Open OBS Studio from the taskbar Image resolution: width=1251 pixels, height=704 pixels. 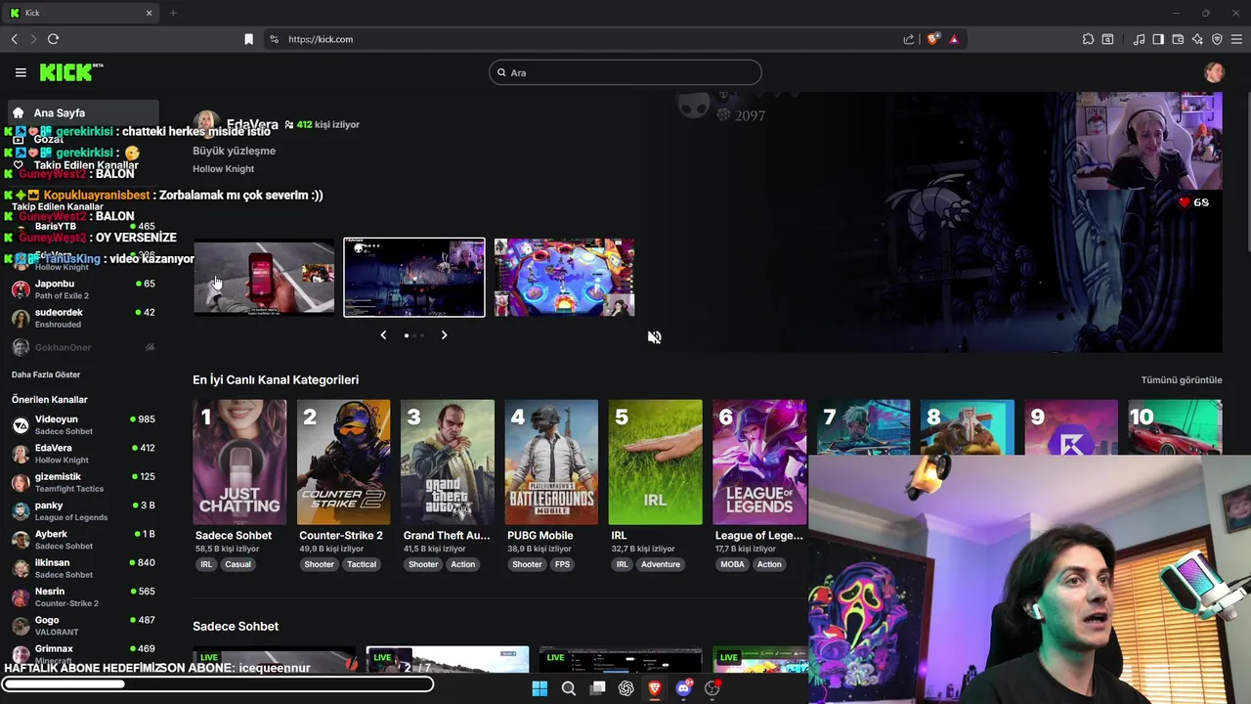712,688
